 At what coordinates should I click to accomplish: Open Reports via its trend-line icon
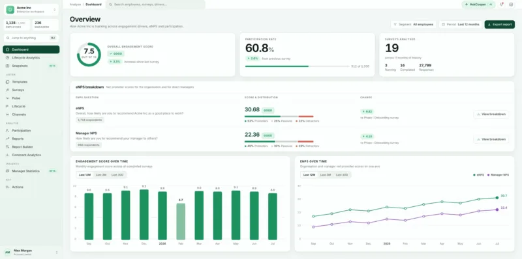8,139
